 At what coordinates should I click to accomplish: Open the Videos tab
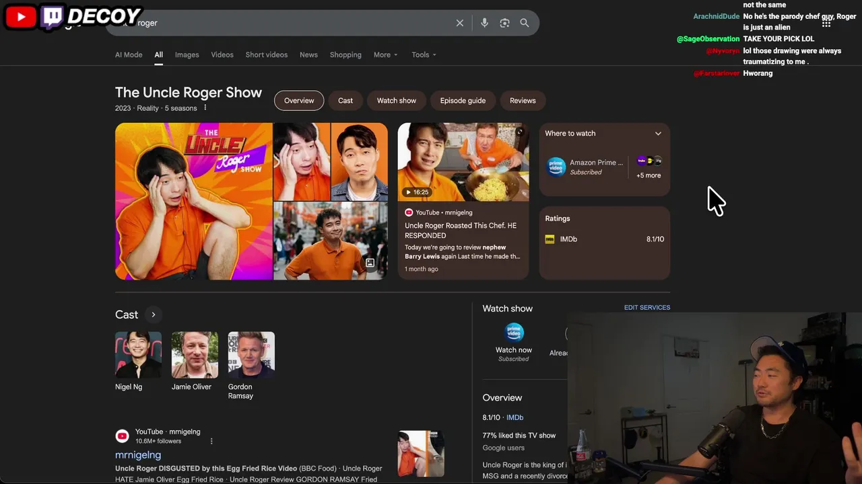coord(222,55)
